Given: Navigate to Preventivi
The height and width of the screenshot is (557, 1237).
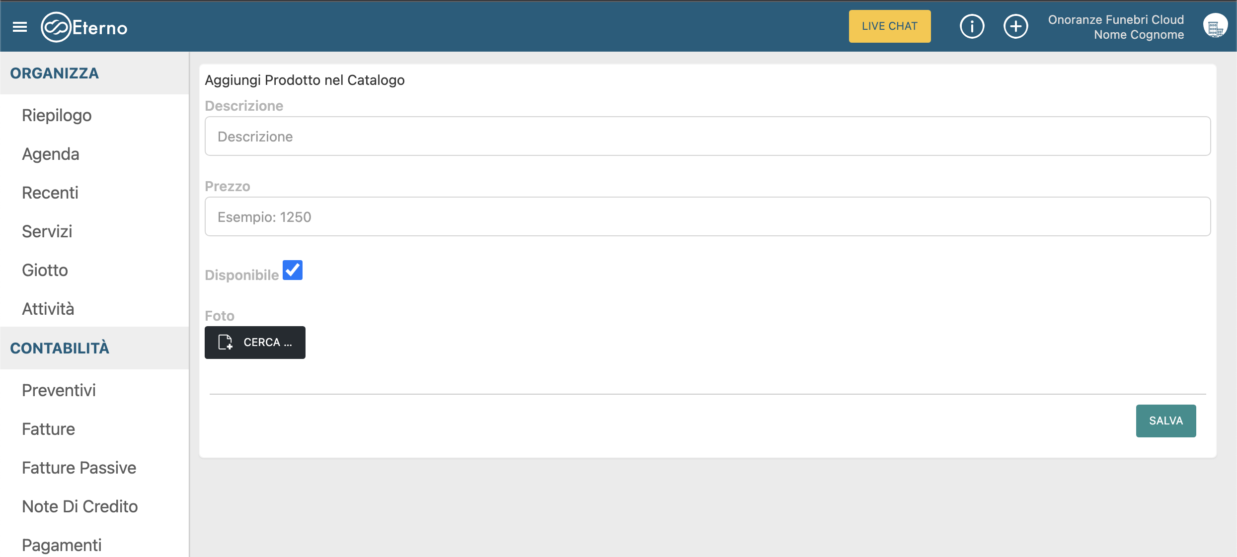Looking at the screenshot, I should tap(59, 390).
